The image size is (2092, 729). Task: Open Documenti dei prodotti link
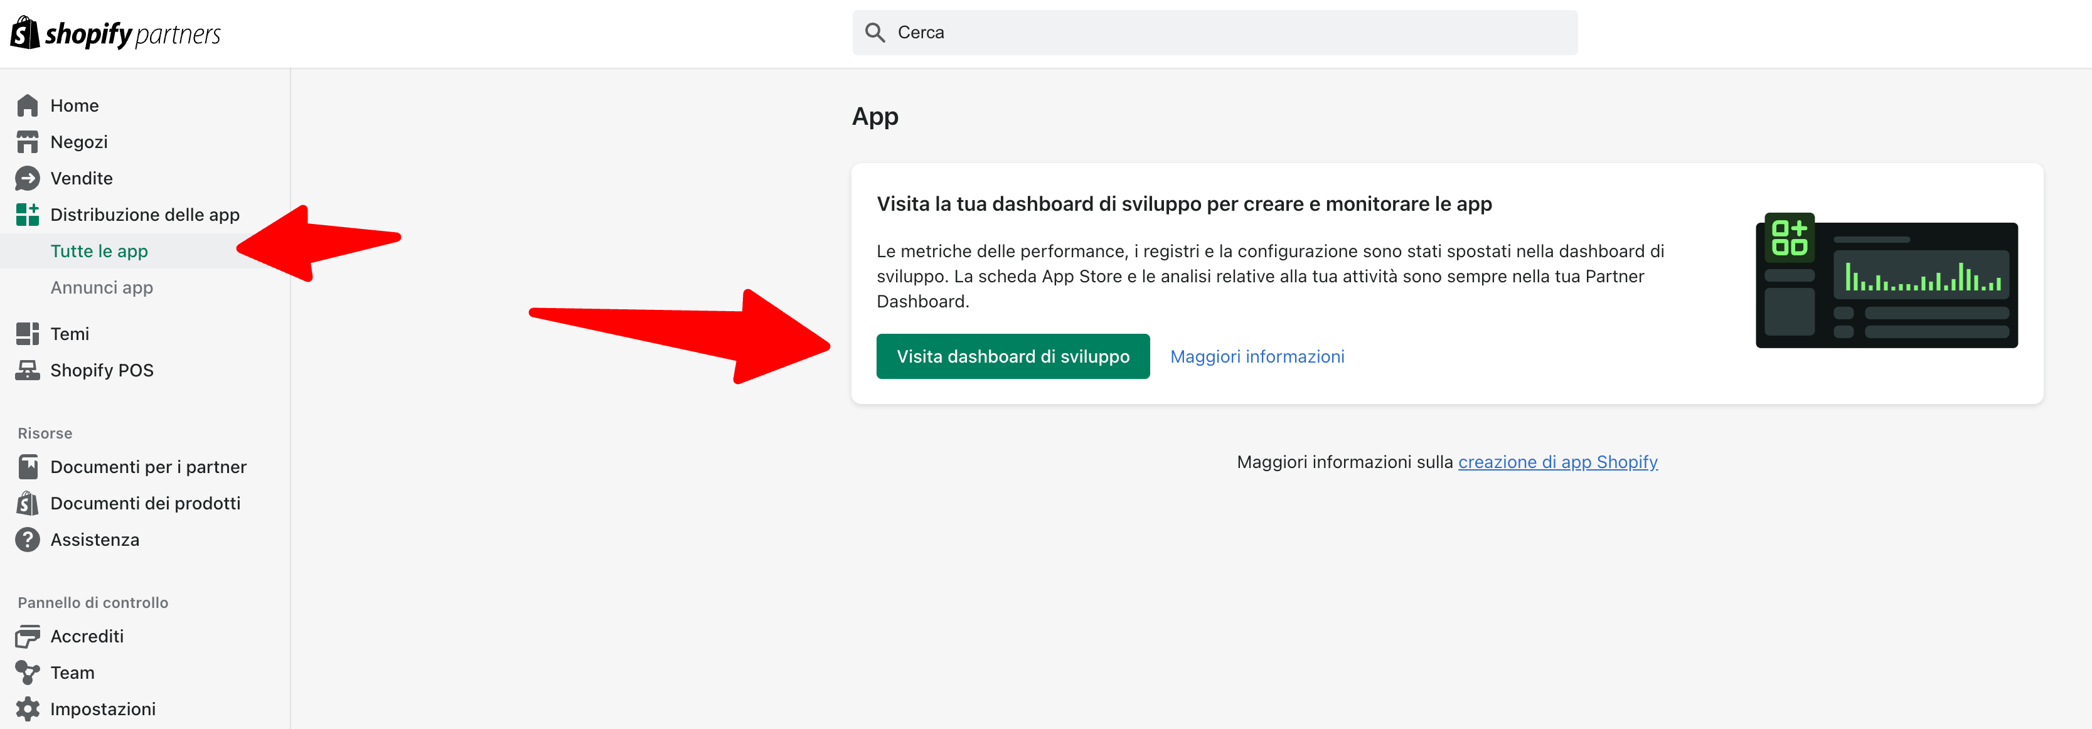(144, 503)
